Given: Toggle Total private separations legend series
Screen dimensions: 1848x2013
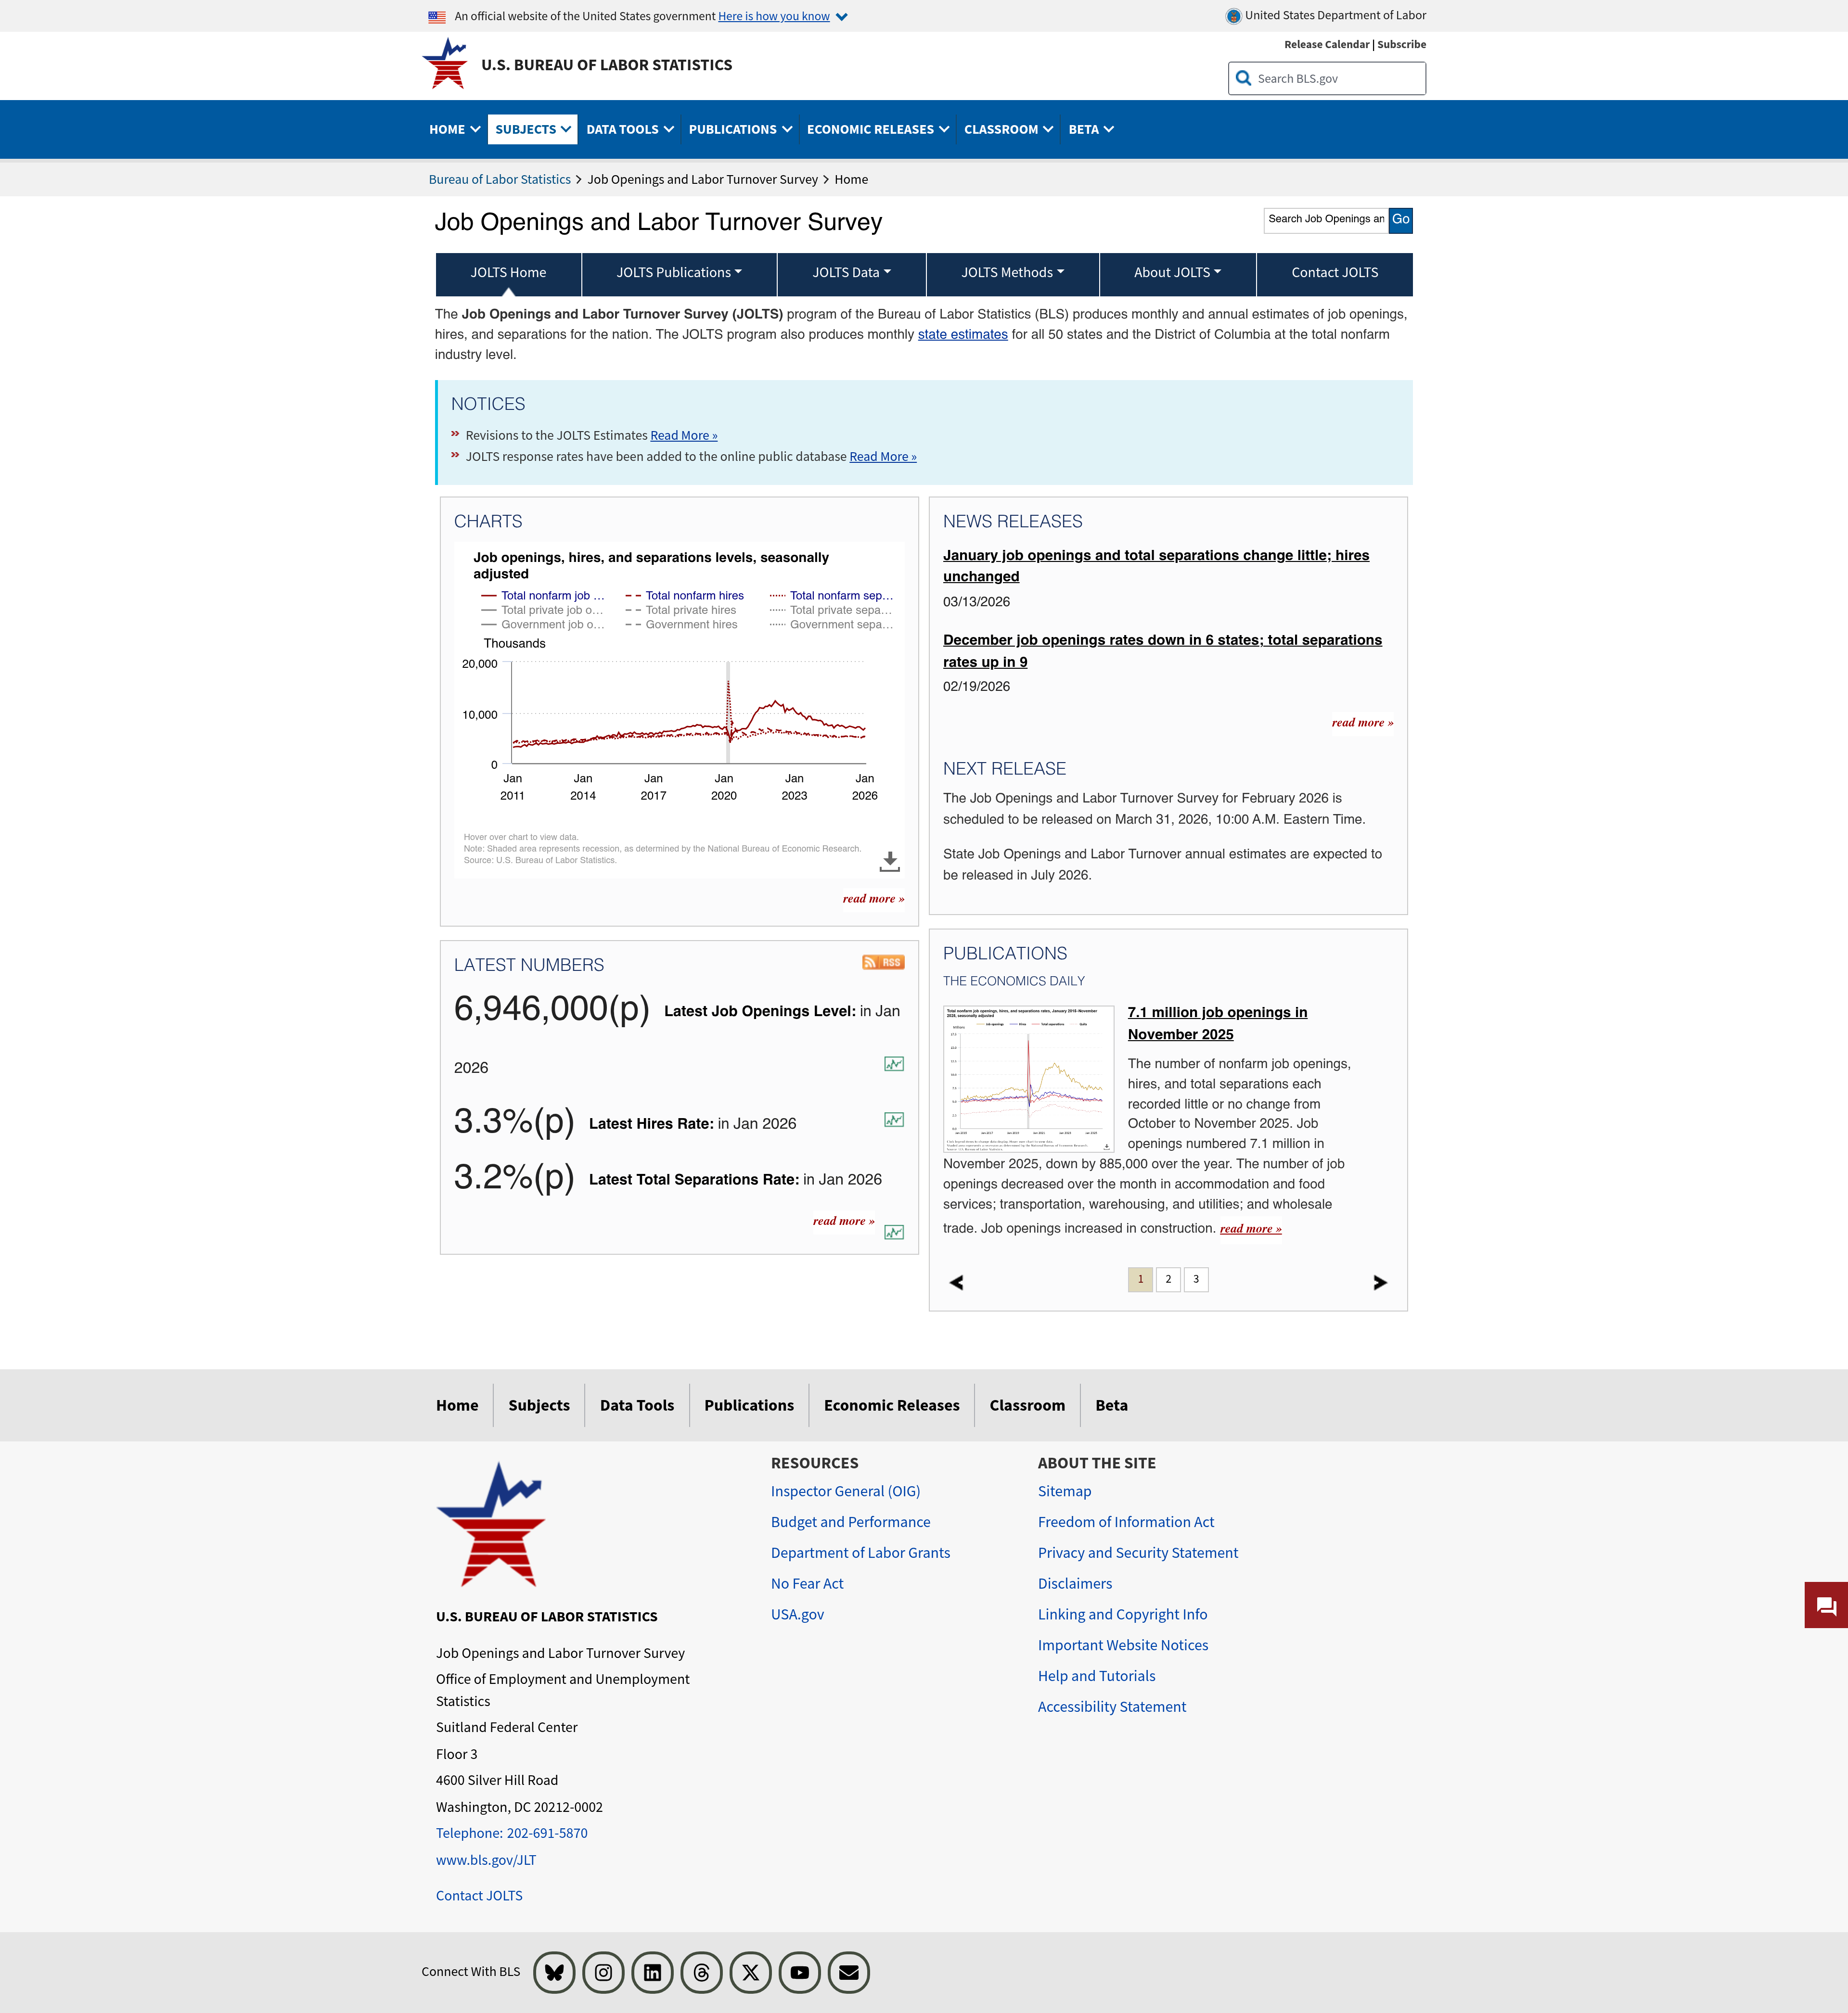Looking at the screenshot, I should 831,610.
